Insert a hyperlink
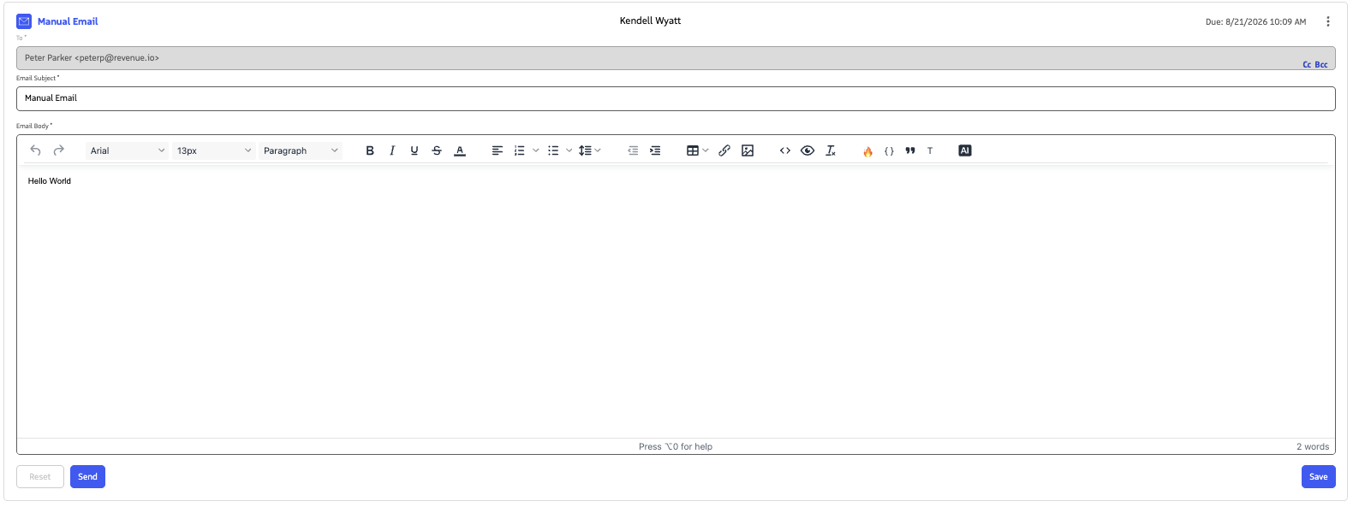Image resolution: width=1353 pixels, height=507 pixels. click(x=724, y=150)
